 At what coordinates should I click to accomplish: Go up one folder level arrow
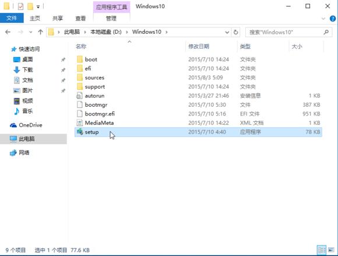click(x=40, y=32)
